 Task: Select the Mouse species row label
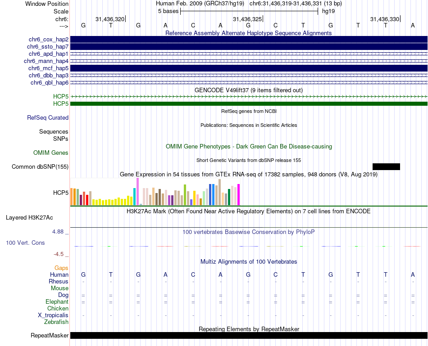(60, 288)
